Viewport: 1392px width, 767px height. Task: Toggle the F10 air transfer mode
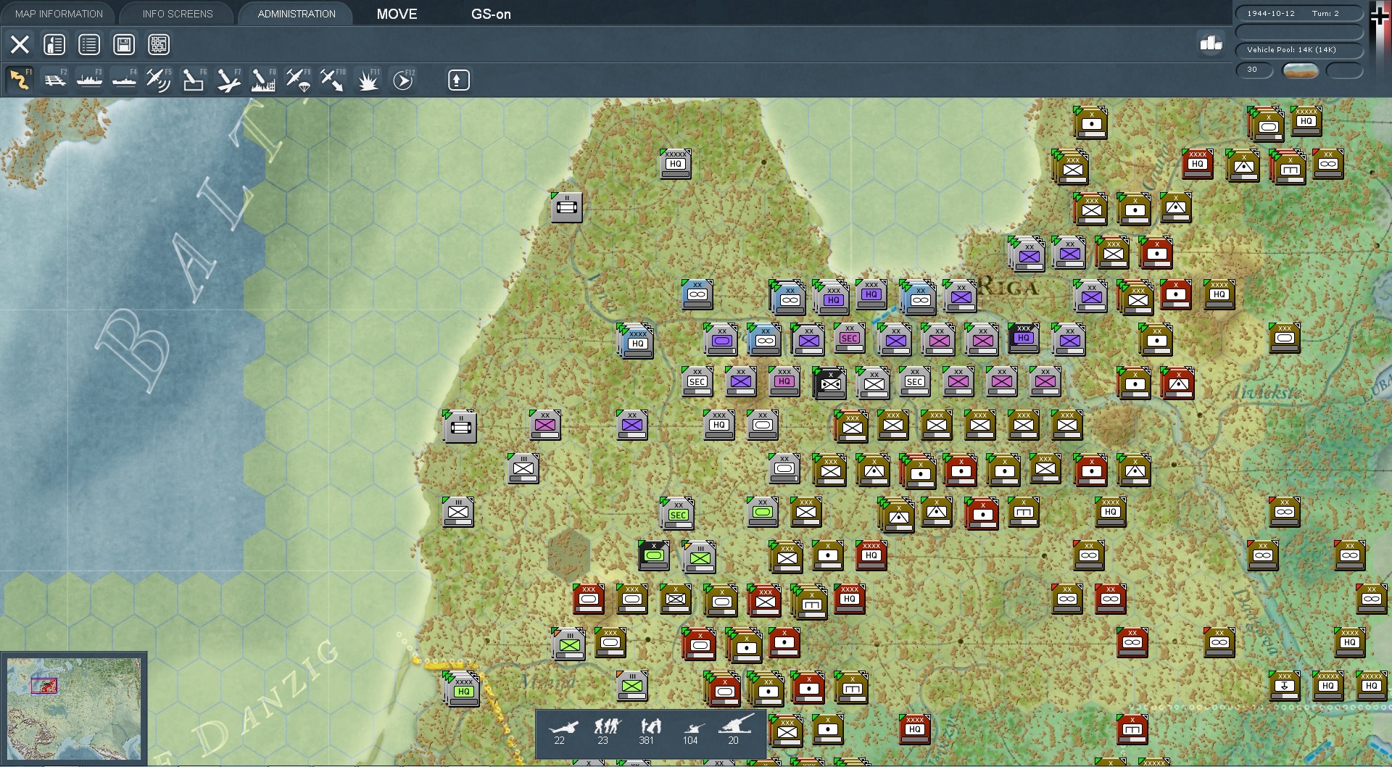click(333, 80)
